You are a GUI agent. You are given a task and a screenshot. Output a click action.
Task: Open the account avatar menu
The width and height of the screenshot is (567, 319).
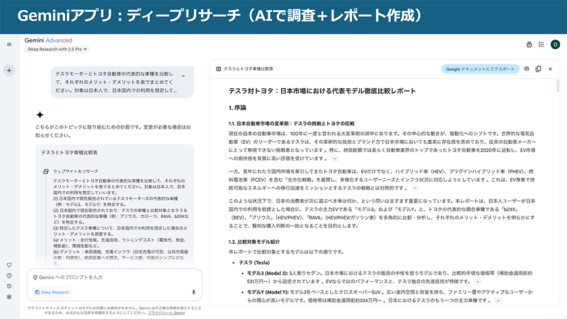(555, 44)
